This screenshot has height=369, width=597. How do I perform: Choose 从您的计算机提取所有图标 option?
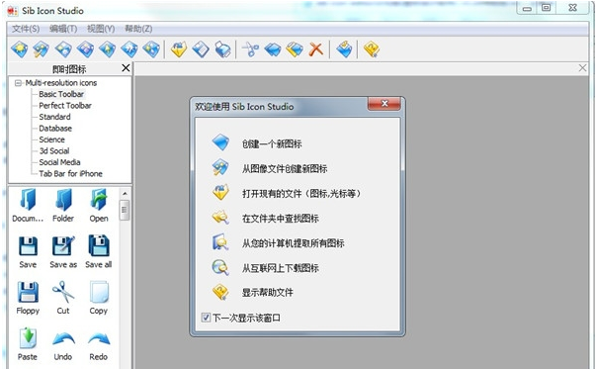tap(294, 242)
